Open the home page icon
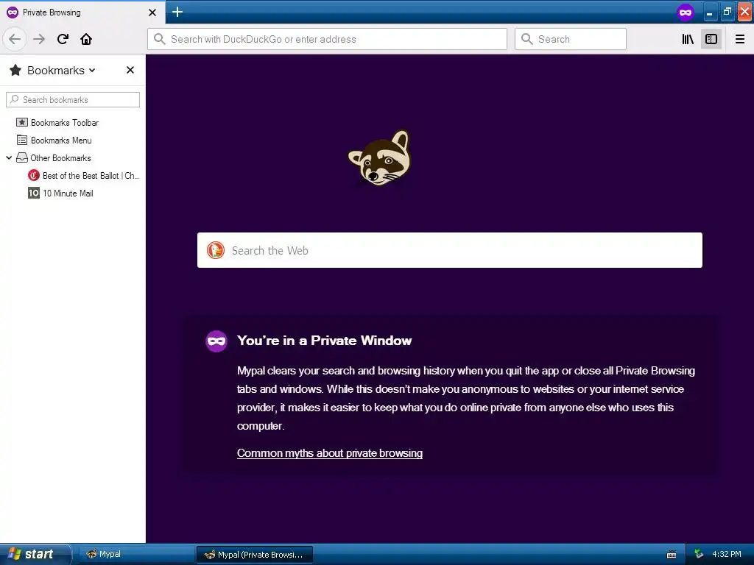Image resolution: width=754 pixels, height=565 pixels. click(x=86, y=39)
